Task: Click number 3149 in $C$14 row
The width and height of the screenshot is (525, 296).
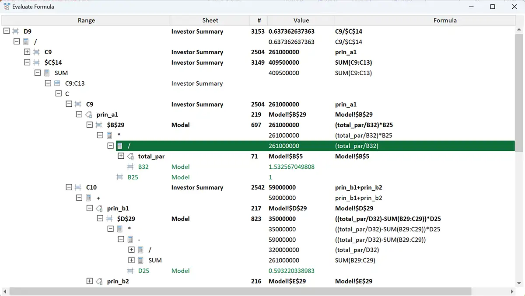Action: click(x=258, y=63)
